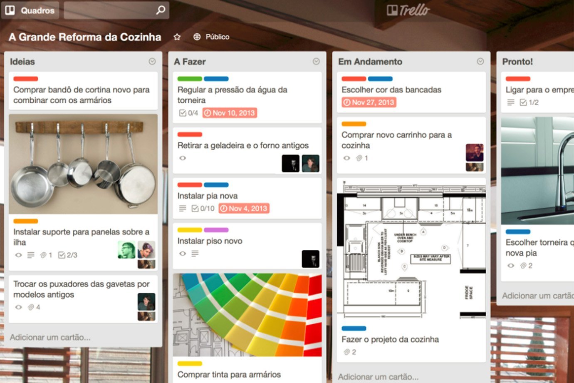The width and height of the screenshot is (574, 383).
Task: Toggle watch eye on Retirar a geladeira card
Action: [x=182, y=158]
